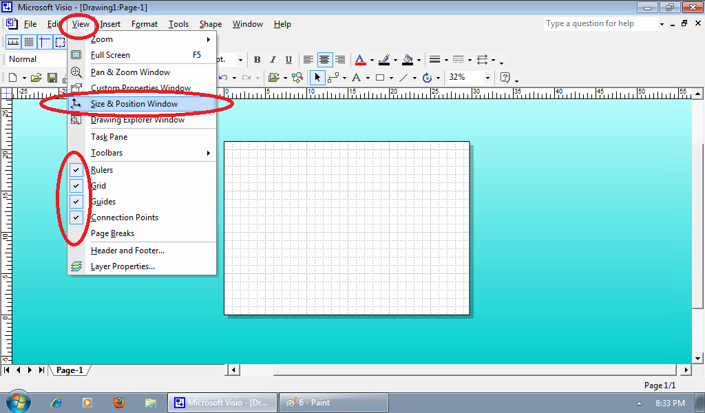Click the Connection Points toolbar icon
Image resolution: width=705 pixels, height=413 pixels.
(60, 42)
